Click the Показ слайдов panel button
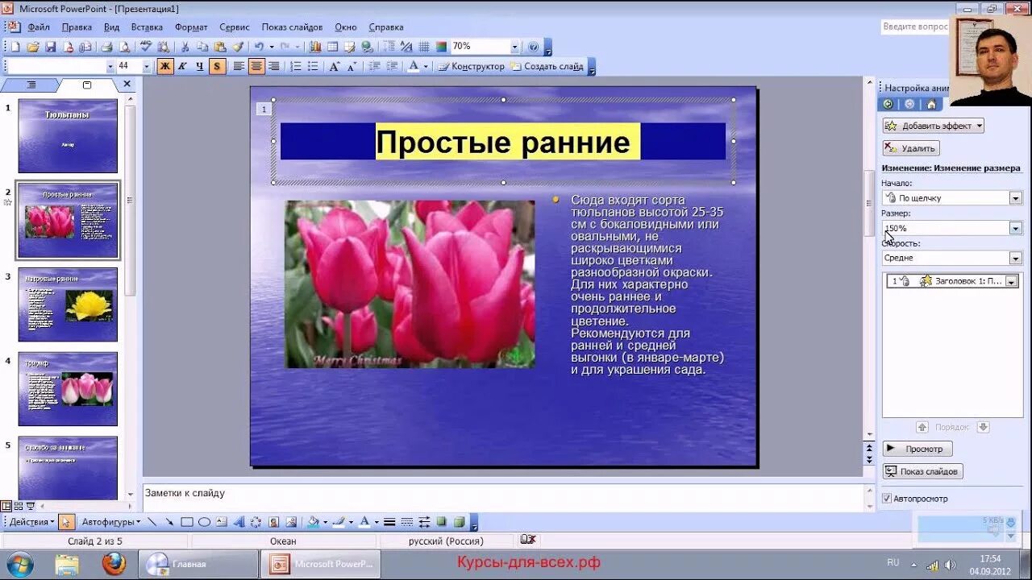Image resolution: width=1032 pixels, height=580 pixels. (x=922, y=471)
